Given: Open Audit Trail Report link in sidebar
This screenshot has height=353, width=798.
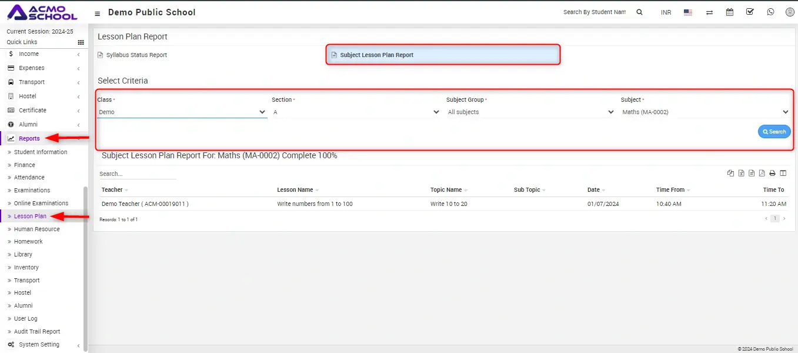Looking at the screenshot, I should (37, 332).
